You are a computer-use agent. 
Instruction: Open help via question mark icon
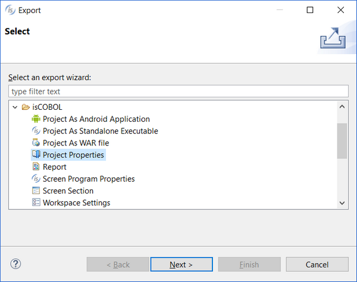pos(15,264)
